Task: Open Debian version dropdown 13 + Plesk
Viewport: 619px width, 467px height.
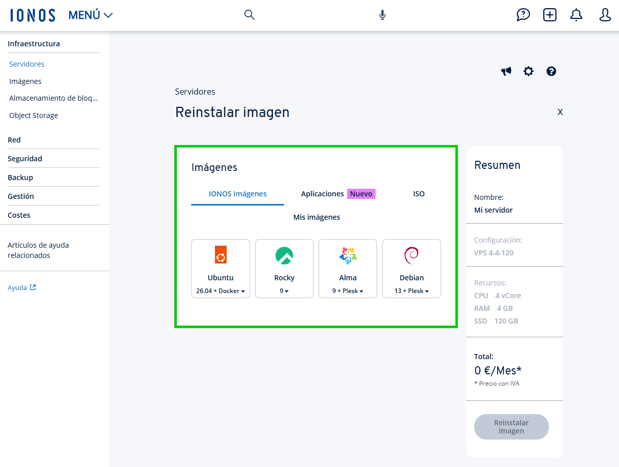Action: click(x=412, y=291)
